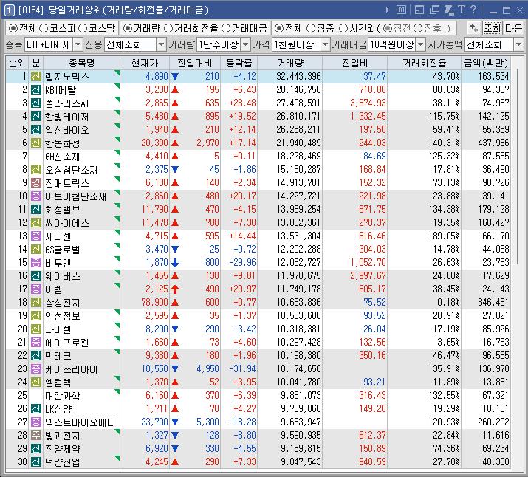Click the 증 badge on 넥스트바이오메디 row

pyautogui.click(x=36, y=422)
